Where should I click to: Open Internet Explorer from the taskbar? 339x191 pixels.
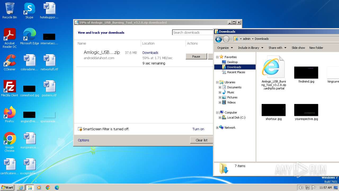21,188
